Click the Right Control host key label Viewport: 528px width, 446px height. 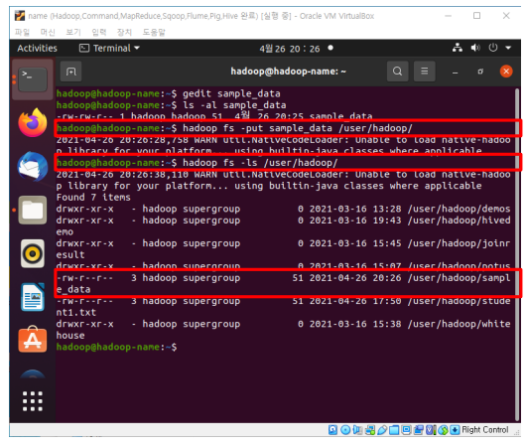click(485, 430)
